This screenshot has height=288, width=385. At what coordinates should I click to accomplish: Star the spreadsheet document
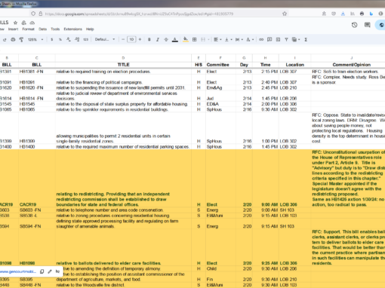click(15, 23)
